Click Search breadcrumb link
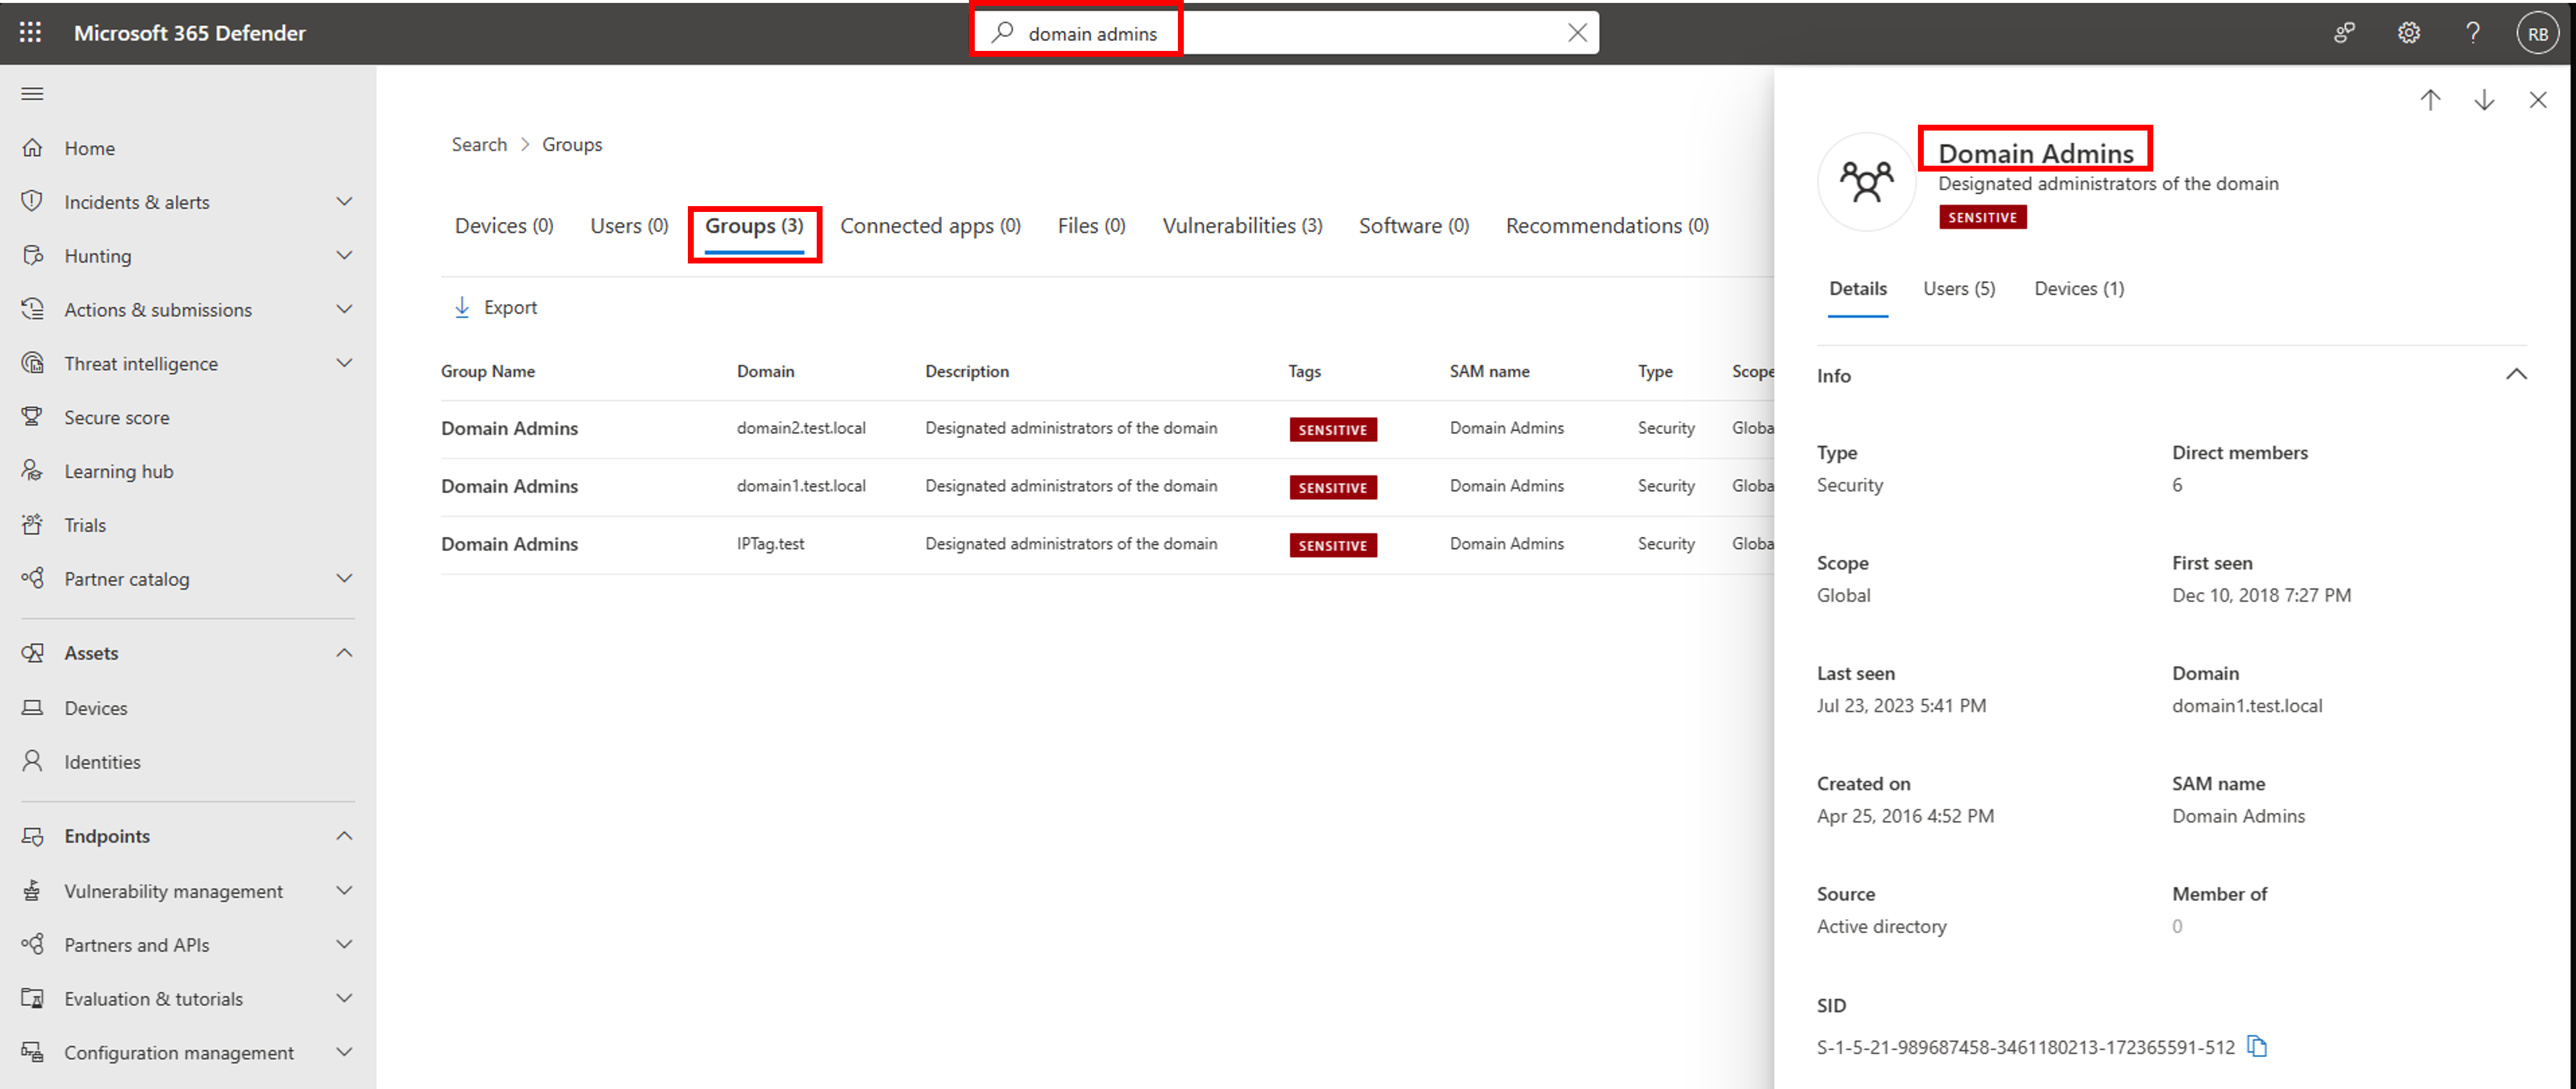 pos(479,145)
